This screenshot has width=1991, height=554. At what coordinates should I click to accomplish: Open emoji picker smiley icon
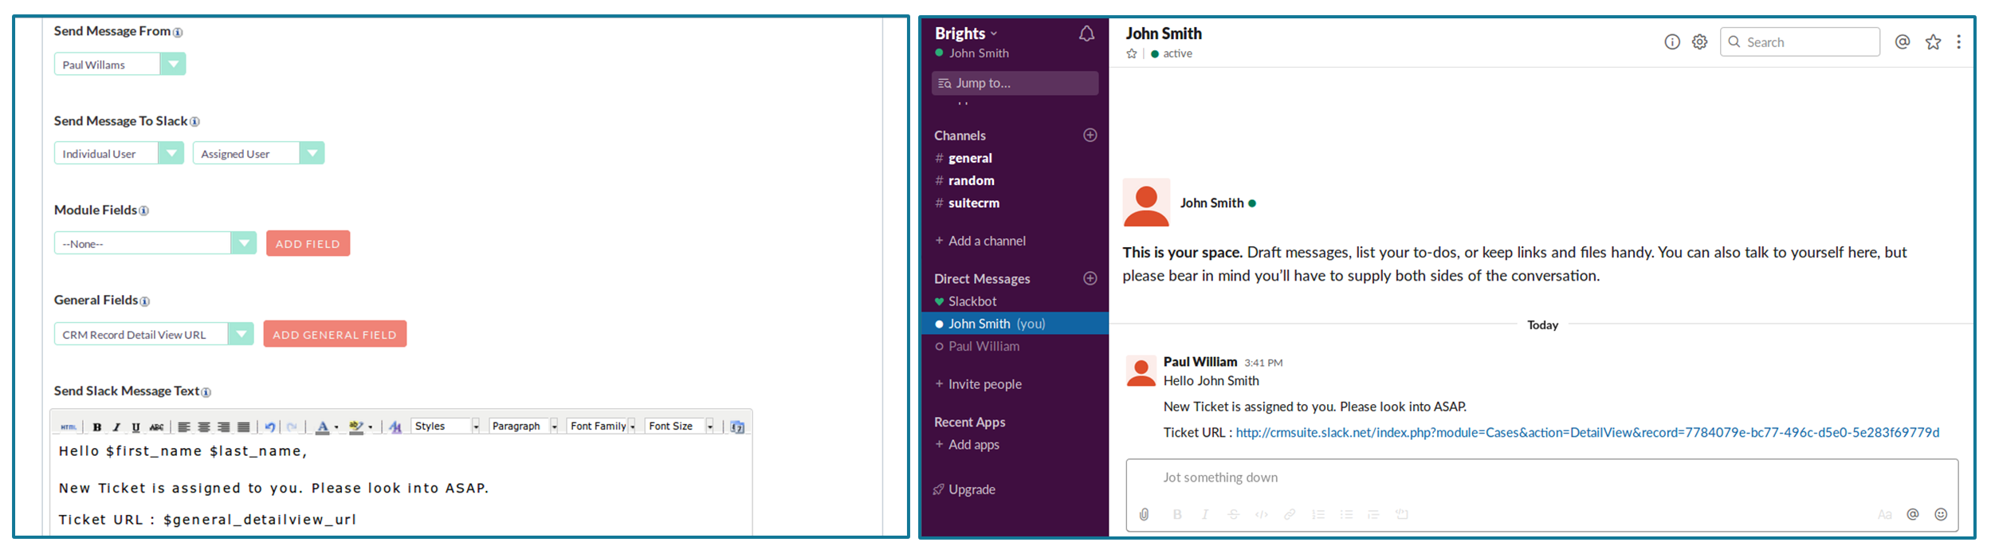pyautogui.click(x=1941, y=515)
